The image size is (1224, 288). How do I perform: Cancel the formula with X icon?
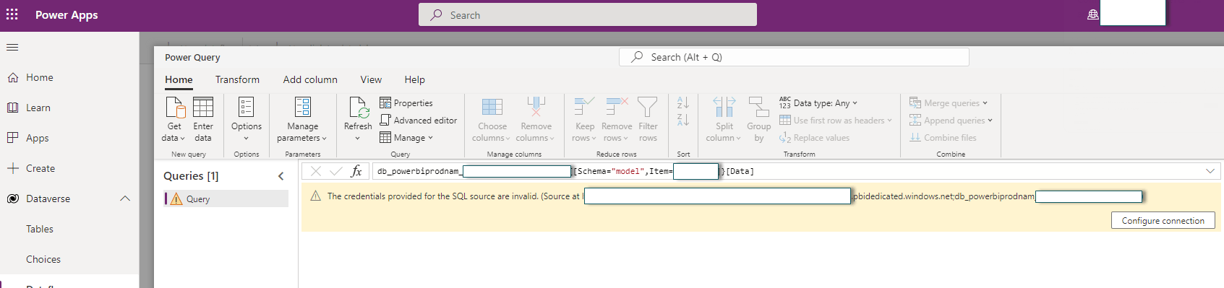[316, 171]
